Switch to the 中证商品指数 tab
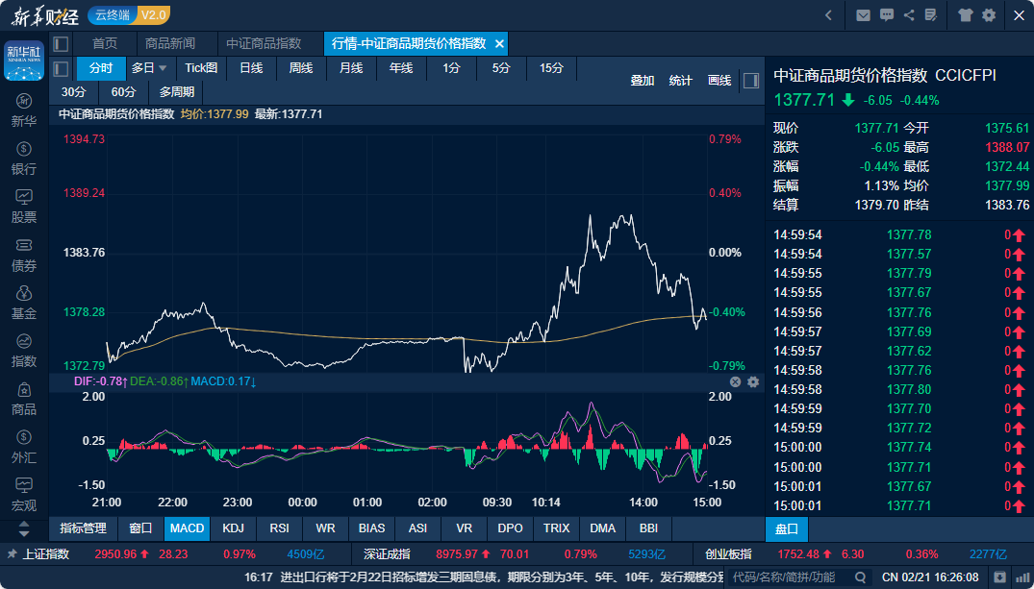The width and height of the screenshot is (1034, 589). (264, 43)
